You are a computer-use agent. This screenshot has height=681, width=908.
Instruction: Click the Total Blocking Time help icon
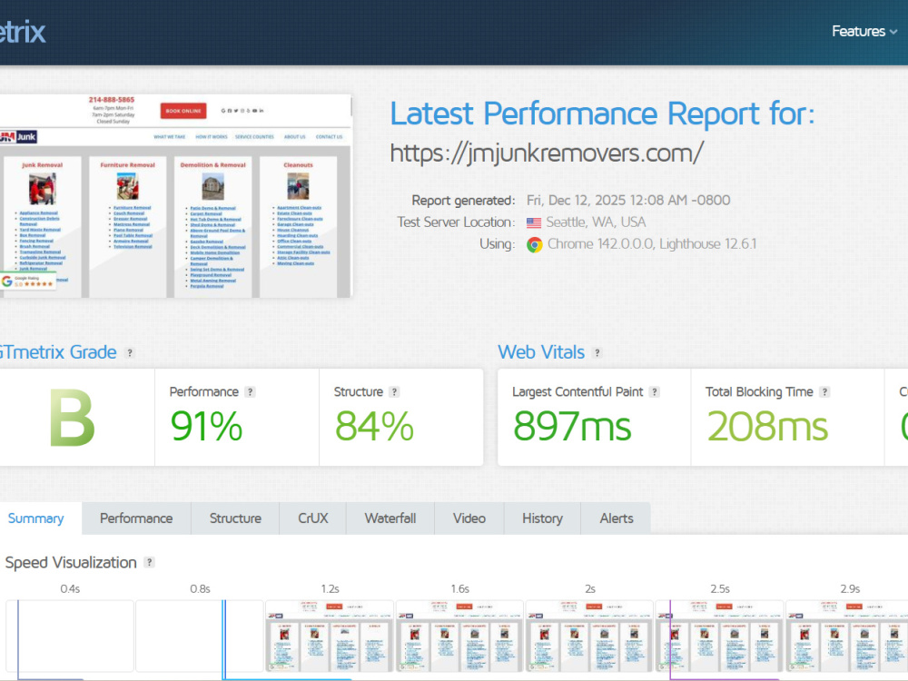824,392
